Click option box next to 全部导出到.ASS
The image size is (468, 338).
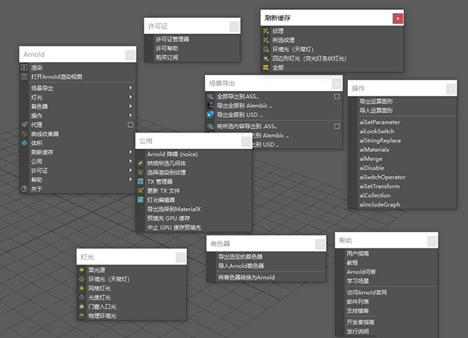336,96
